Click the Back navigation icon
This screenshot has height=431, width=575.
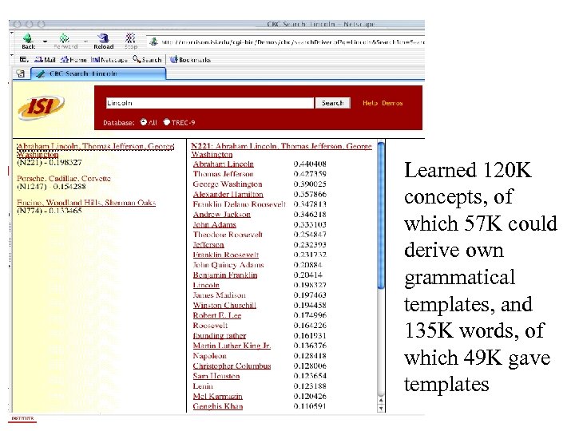(28, 41)
